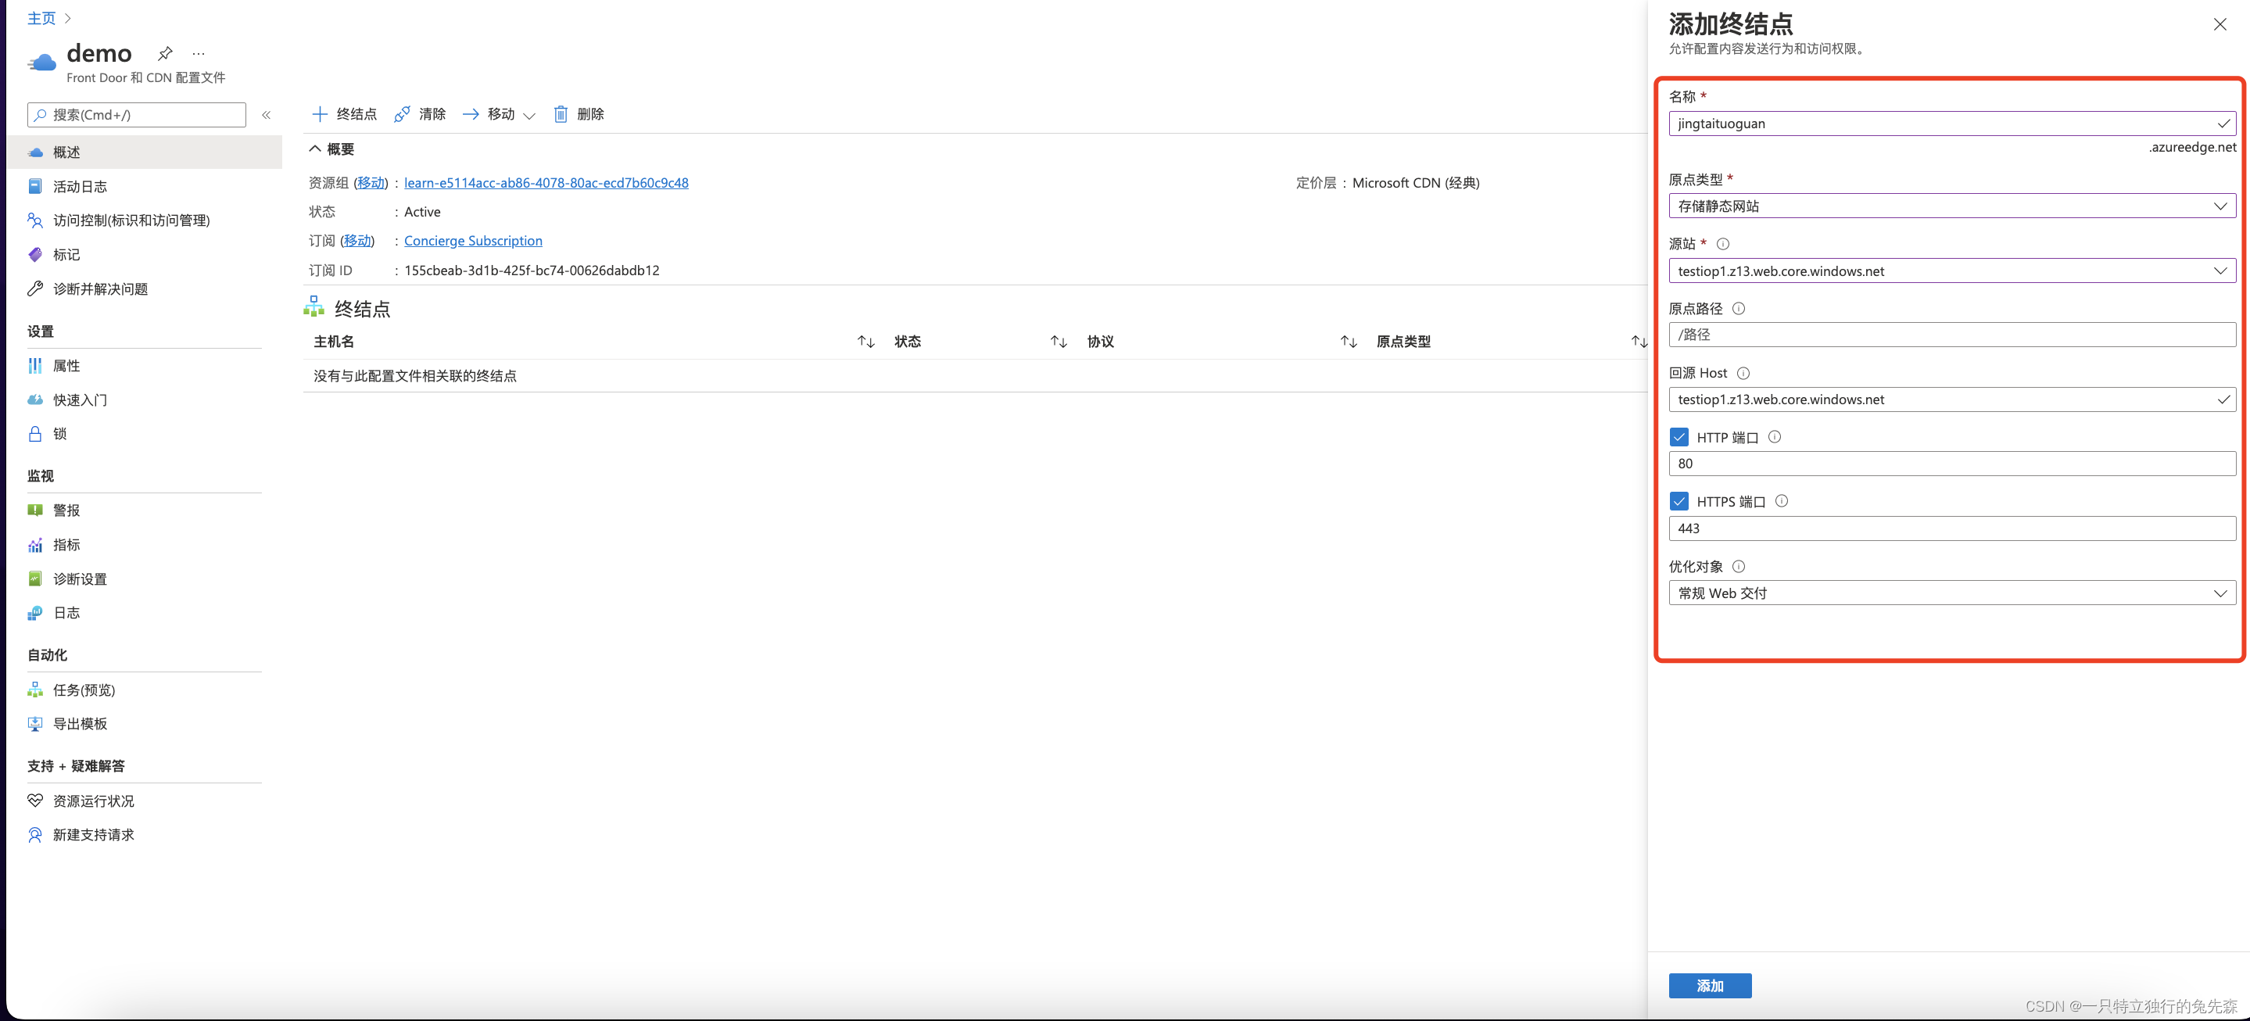Click the pin icon next to demo
The height and width of the screenshot is (1021, 2250).
pyautogui.click(x=165, y=53)
